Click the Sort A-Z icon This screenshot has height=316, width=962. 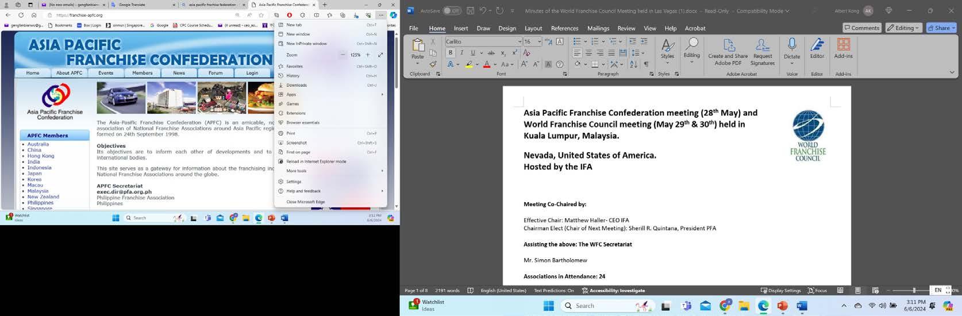click(x=633, y=64)
